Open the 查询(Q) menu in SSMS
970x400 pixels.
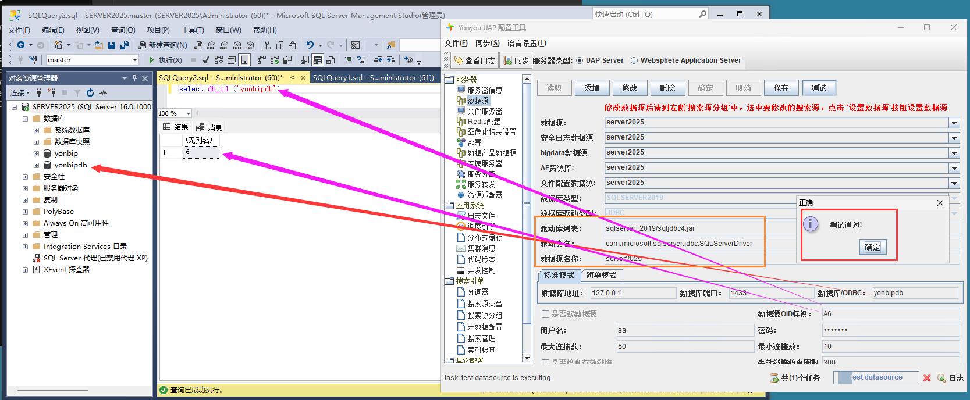(x=123, y=30)
